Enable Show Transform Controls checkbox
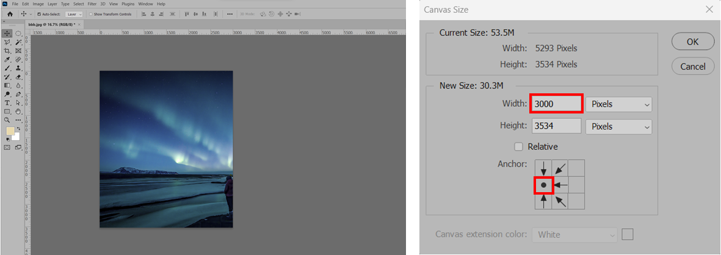The image size is (721, 255). pos(90,14)
